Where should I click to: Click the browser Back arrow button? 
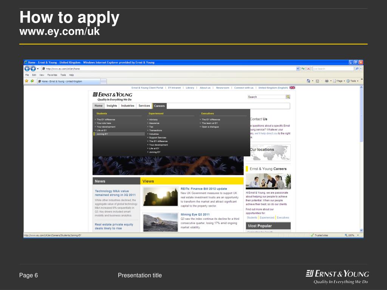click(x=27, y=69)
